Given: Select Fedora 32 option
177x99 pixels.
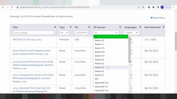Looking at the screenshot, I should pyautogui.click(x=111, y=64).
